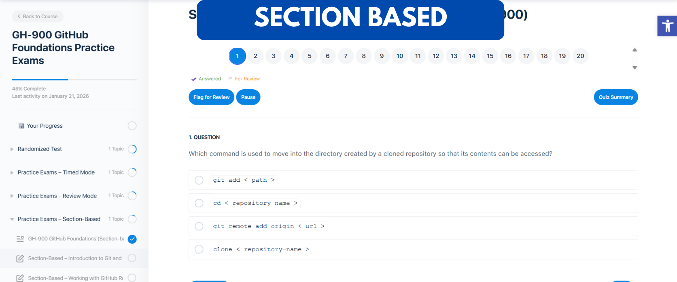Click the checked circle beside GH-900 Foundations lesson

[x=132, y=239]
